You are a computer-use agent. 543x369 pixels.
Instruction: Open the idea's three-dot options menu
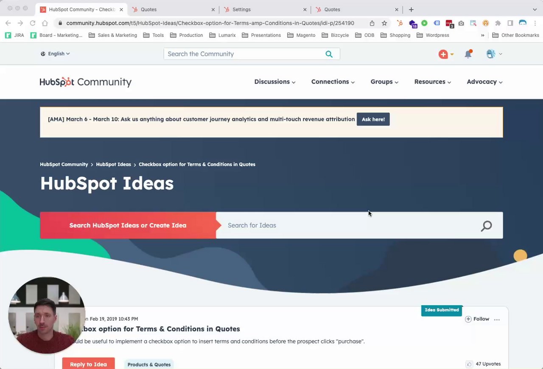497,319
